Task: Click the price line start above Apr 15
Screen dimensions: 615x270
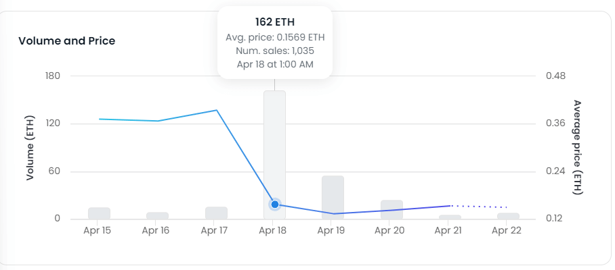Action: coord(100,119)
